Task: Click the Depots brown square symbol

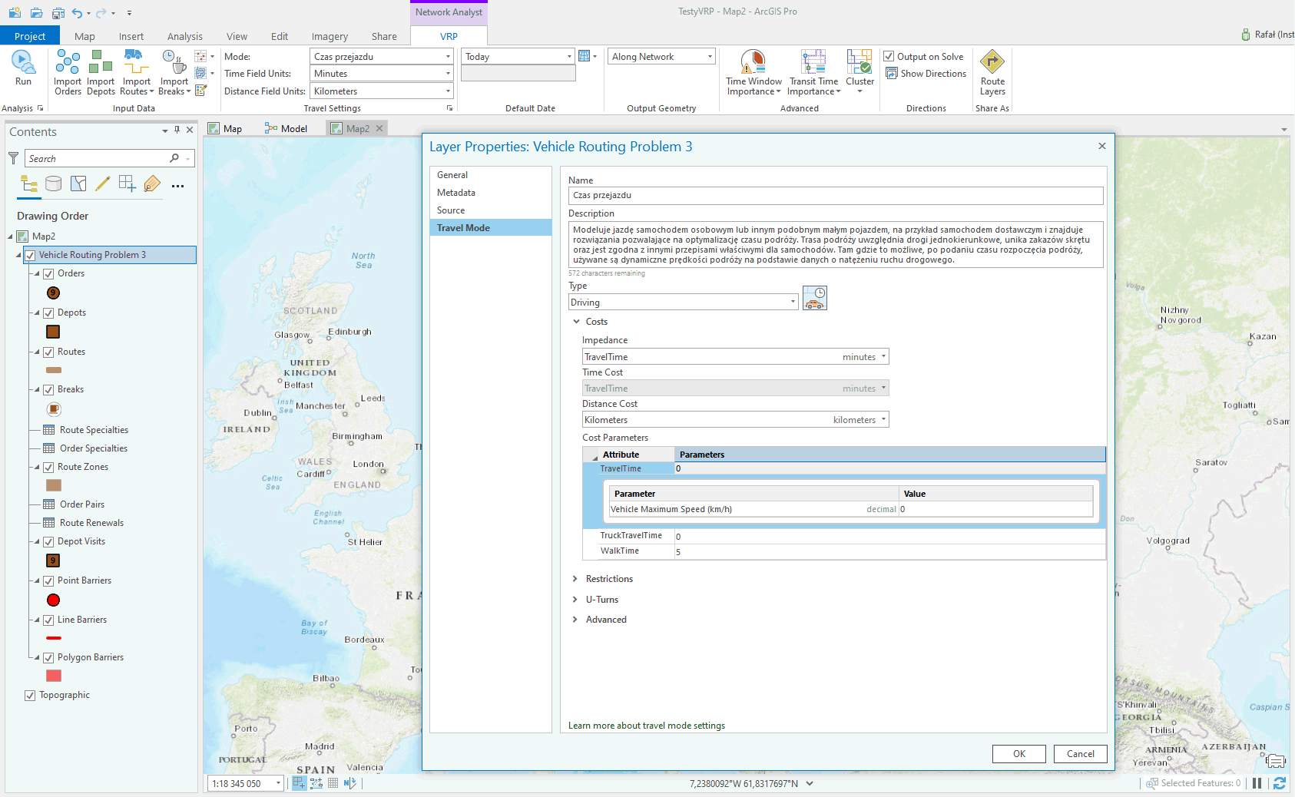Action: tap(53, 332)
